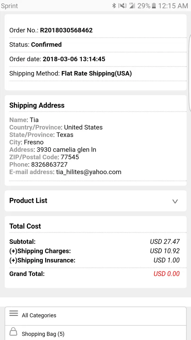191x340 pixels.
Task: Tap the Confirmed status text
Action: tap(46, 45)
